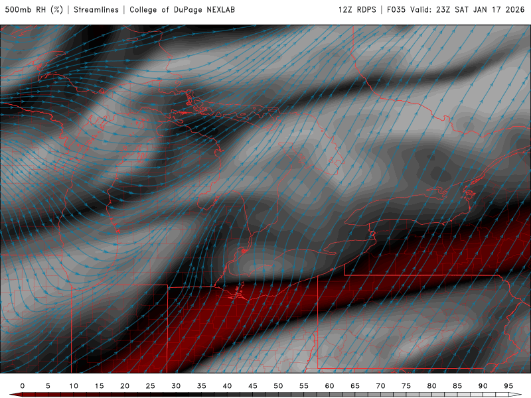Select the colorbar label '95'
This screenshot has width=531, height=398.
click(x=508, y=386)
